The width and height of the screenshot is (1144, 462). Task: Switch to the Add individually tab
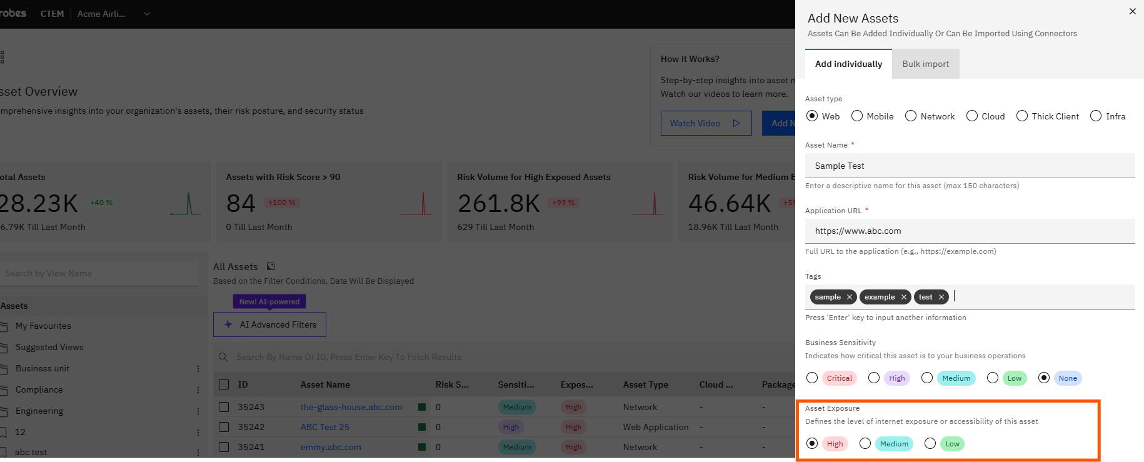click(x=848, y=64)
